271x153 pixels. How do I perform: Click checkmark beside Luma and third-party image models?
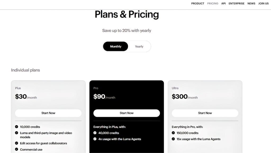[17, 133]
